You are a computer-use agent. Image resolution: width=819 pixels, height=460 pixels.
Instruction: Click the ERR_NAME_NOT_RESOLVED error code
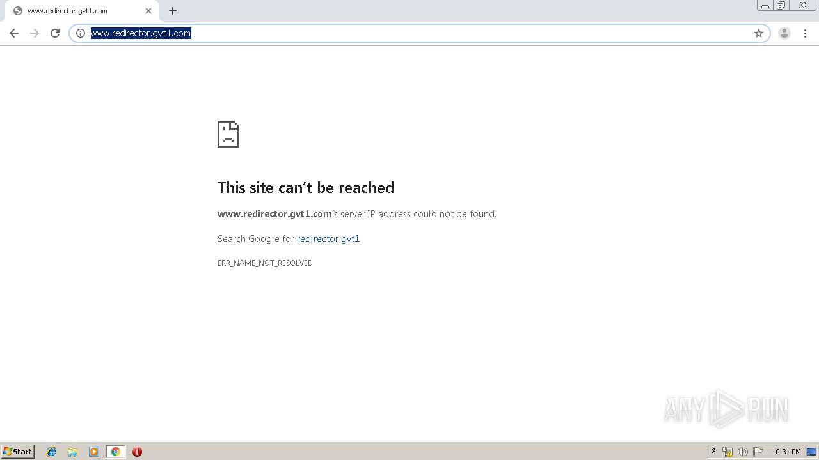point(265,263)
